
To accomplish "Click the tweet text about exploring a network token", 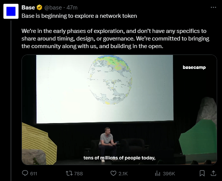I will (x=79, y=16).
